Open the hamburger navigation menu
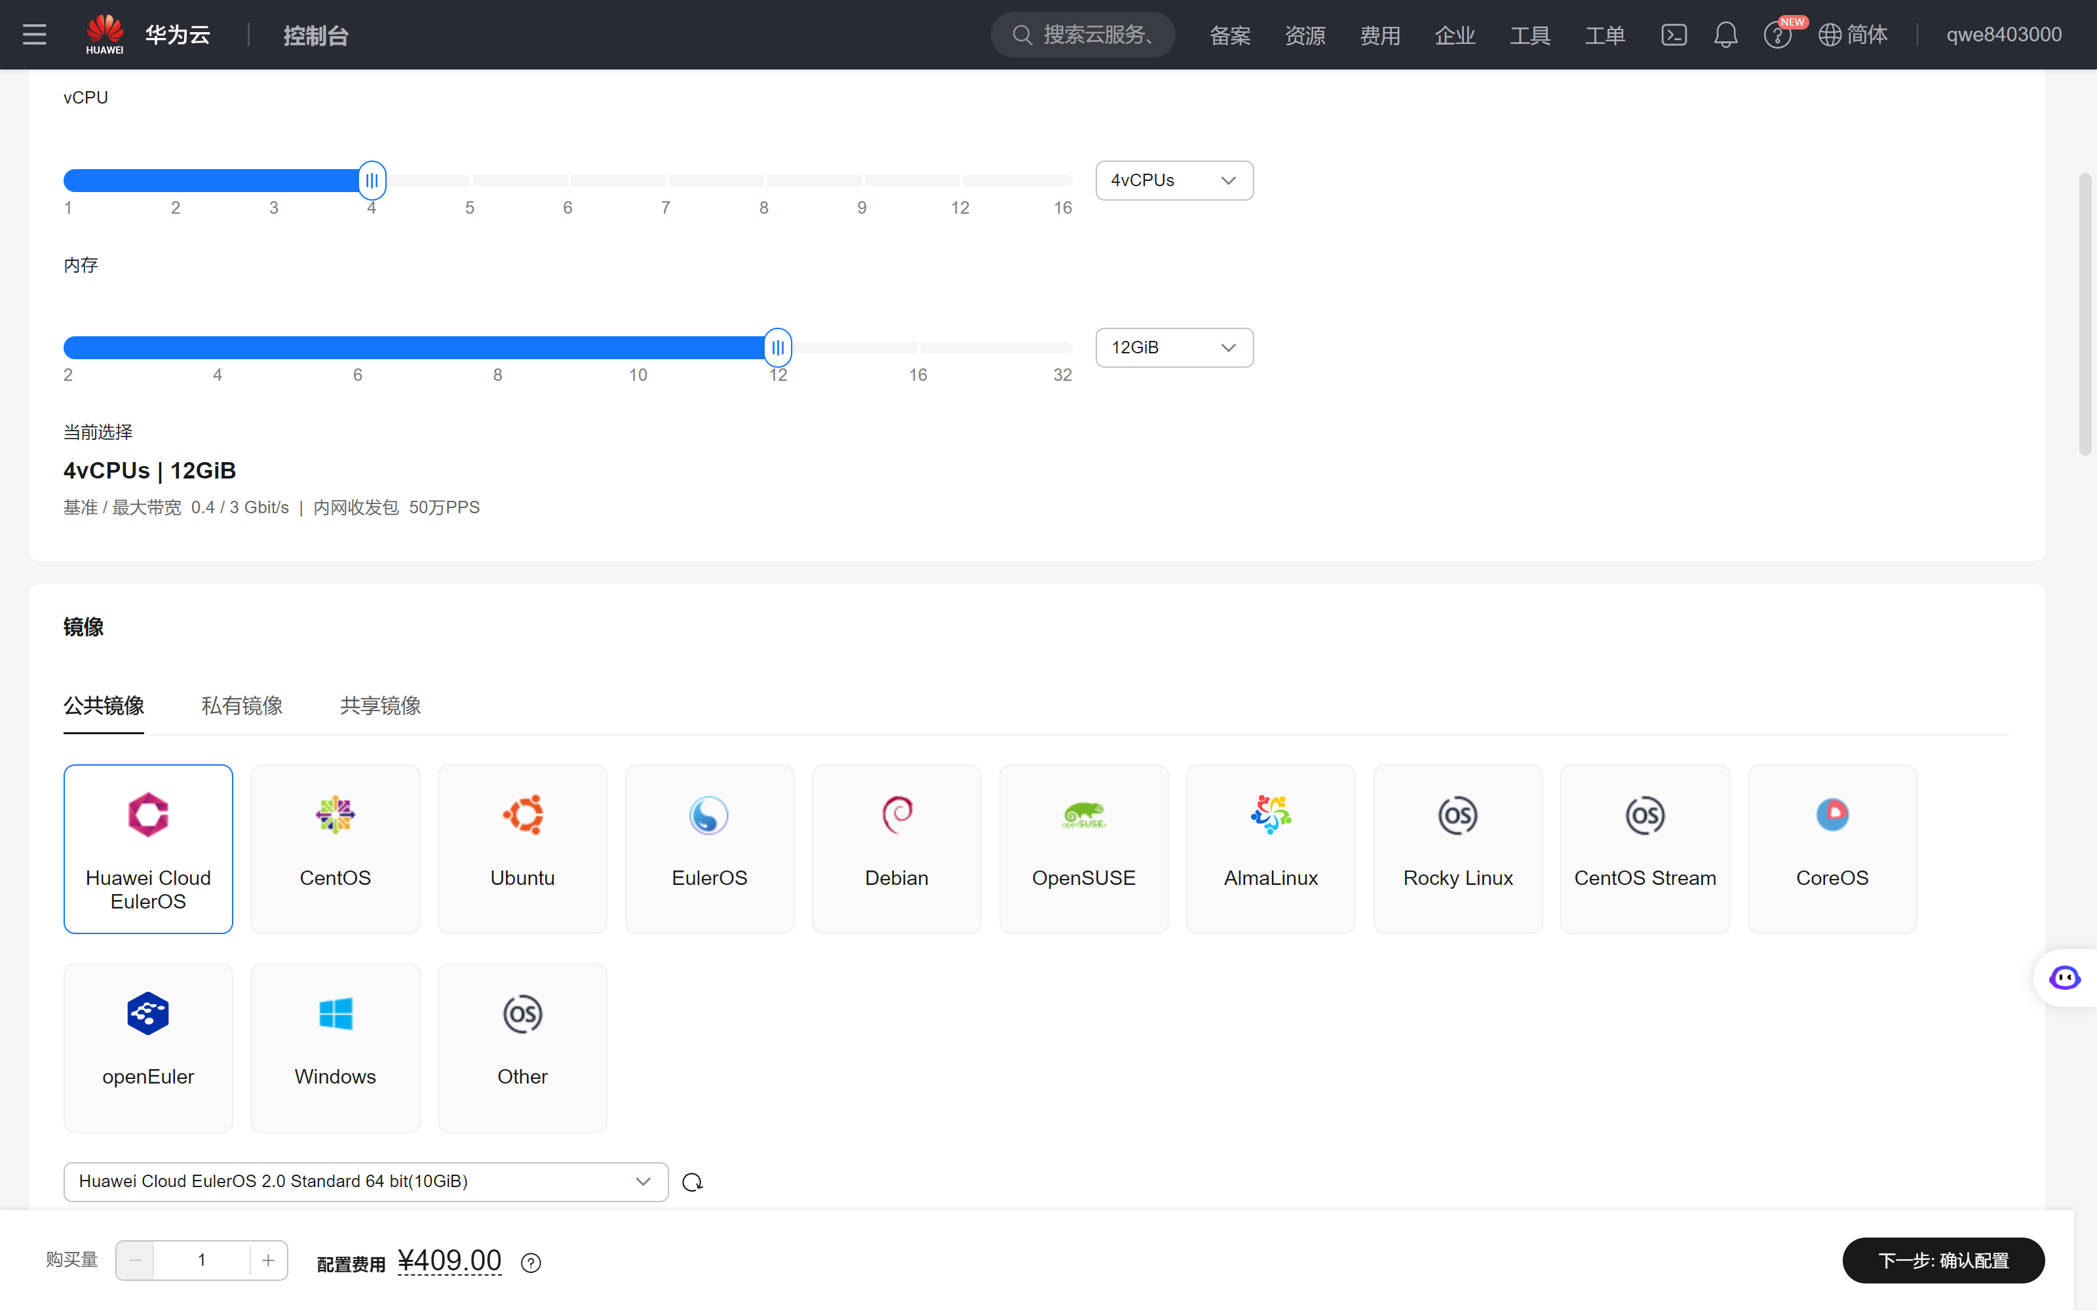Image resolution: width=2097 pixels, height=1311 pixels. point(35,35)
